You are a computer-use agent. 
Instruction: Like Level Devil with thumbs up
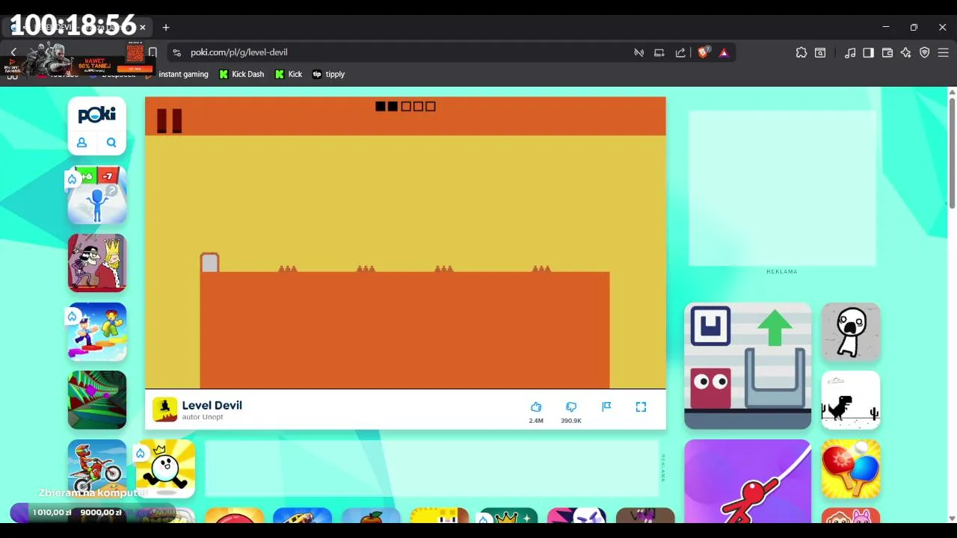pos(536,406)
